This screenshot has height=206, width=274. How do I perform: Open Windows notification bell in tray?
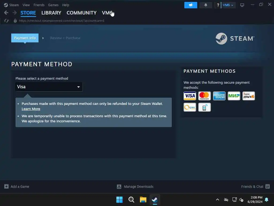(x=267, y=200)
